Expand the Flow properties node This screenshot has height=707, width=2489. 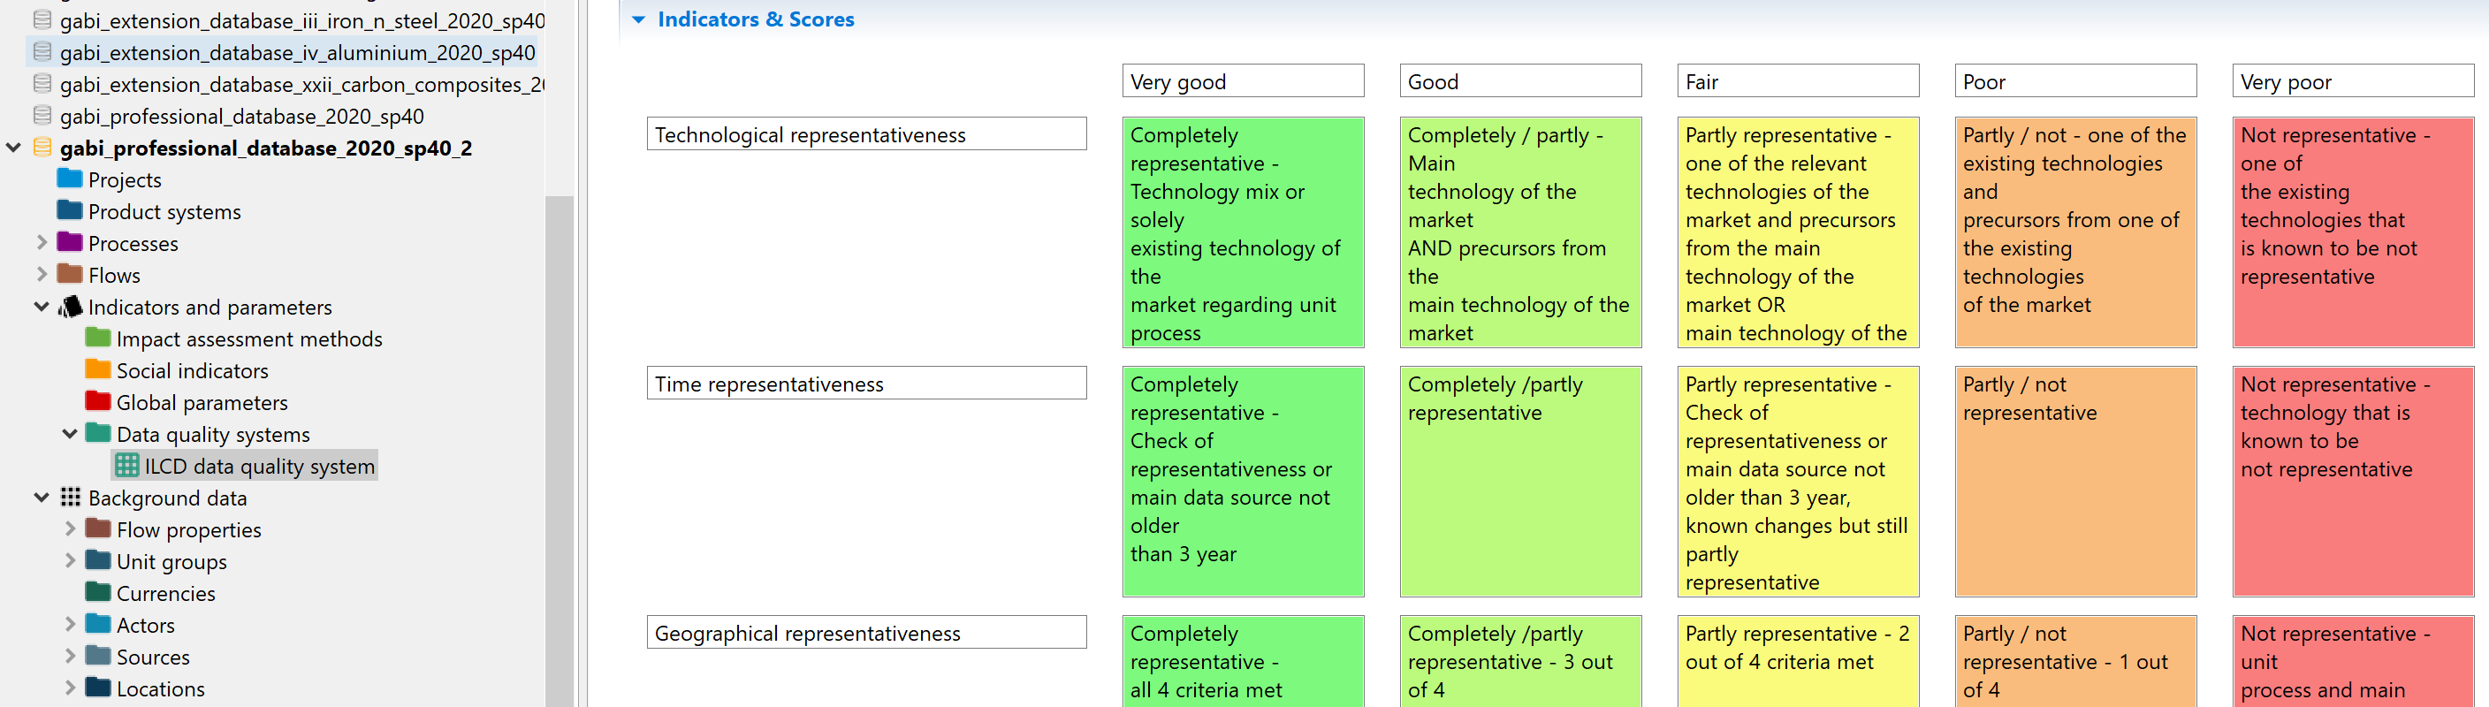pos(70,529)
